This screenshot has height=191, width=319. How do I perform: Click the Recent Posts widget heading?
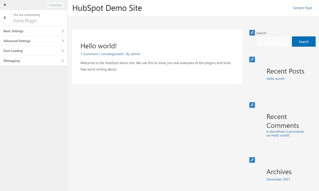pyautogui.click(x=285, y=71)
